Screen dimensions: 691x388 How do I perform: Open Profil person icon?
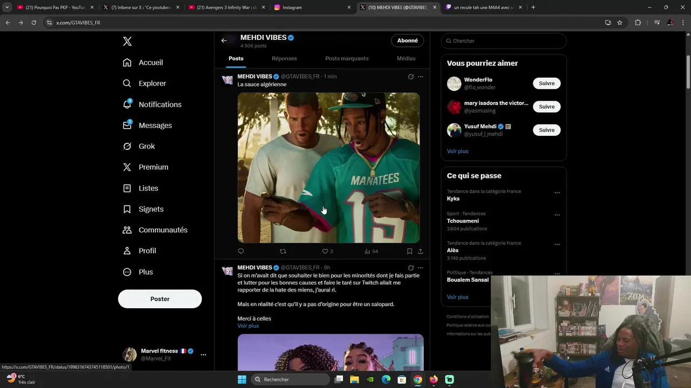pyautogui.click(x=127, y=251)
